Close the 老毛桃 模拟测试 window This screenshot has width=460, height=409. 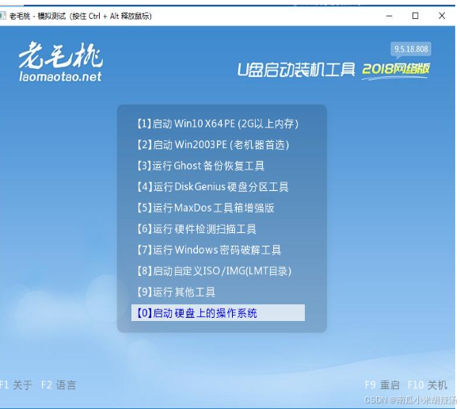point(442,16)
